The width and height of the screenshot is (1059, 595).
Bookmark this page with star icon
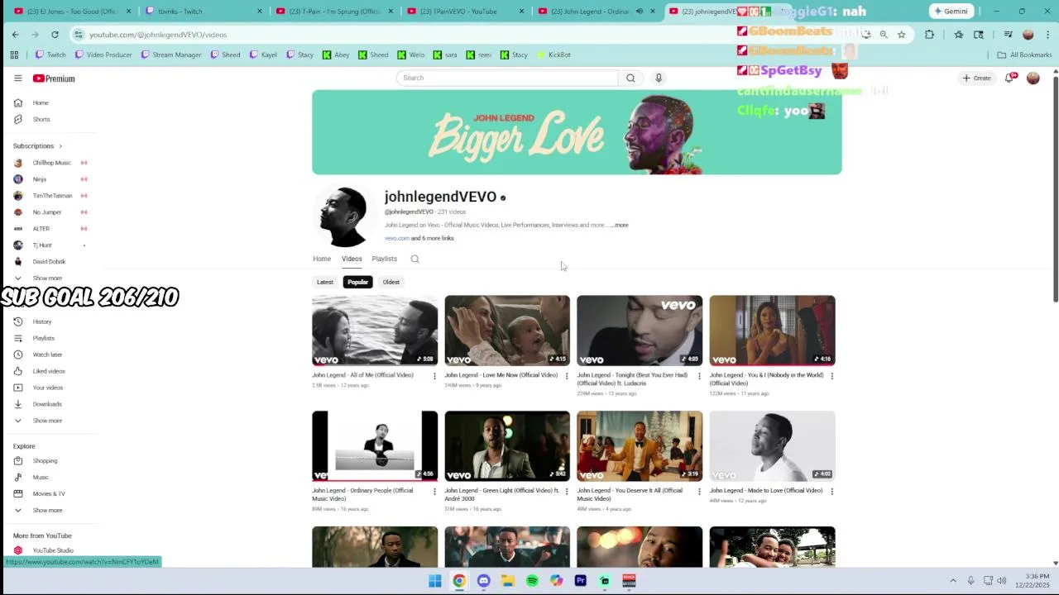[901, 35]
